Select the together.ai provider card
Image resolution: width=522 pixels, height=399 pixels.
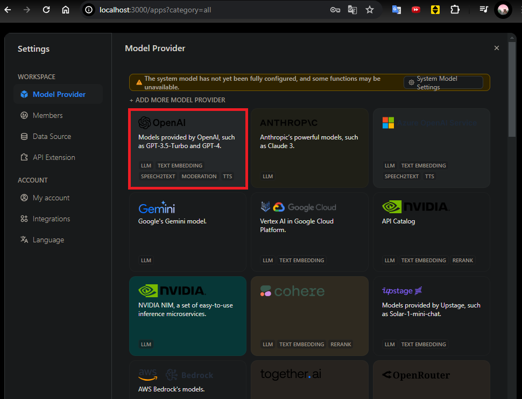(309, 380)
